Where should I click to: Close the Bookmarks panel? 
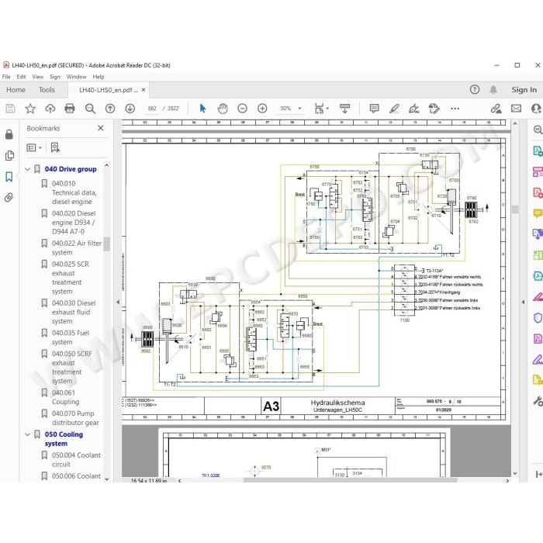(x=100, y=128)
